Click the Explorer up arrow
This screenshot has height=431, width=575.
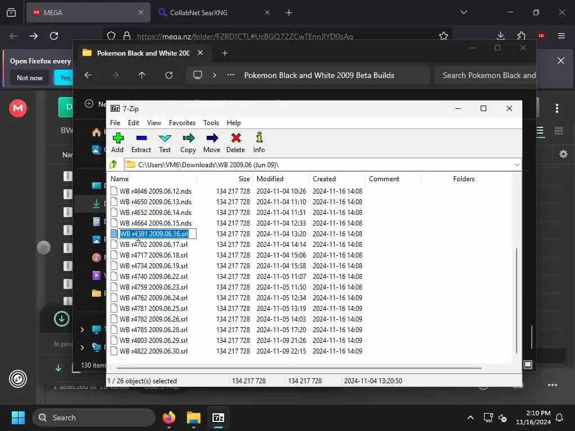[x=142, y=75]
